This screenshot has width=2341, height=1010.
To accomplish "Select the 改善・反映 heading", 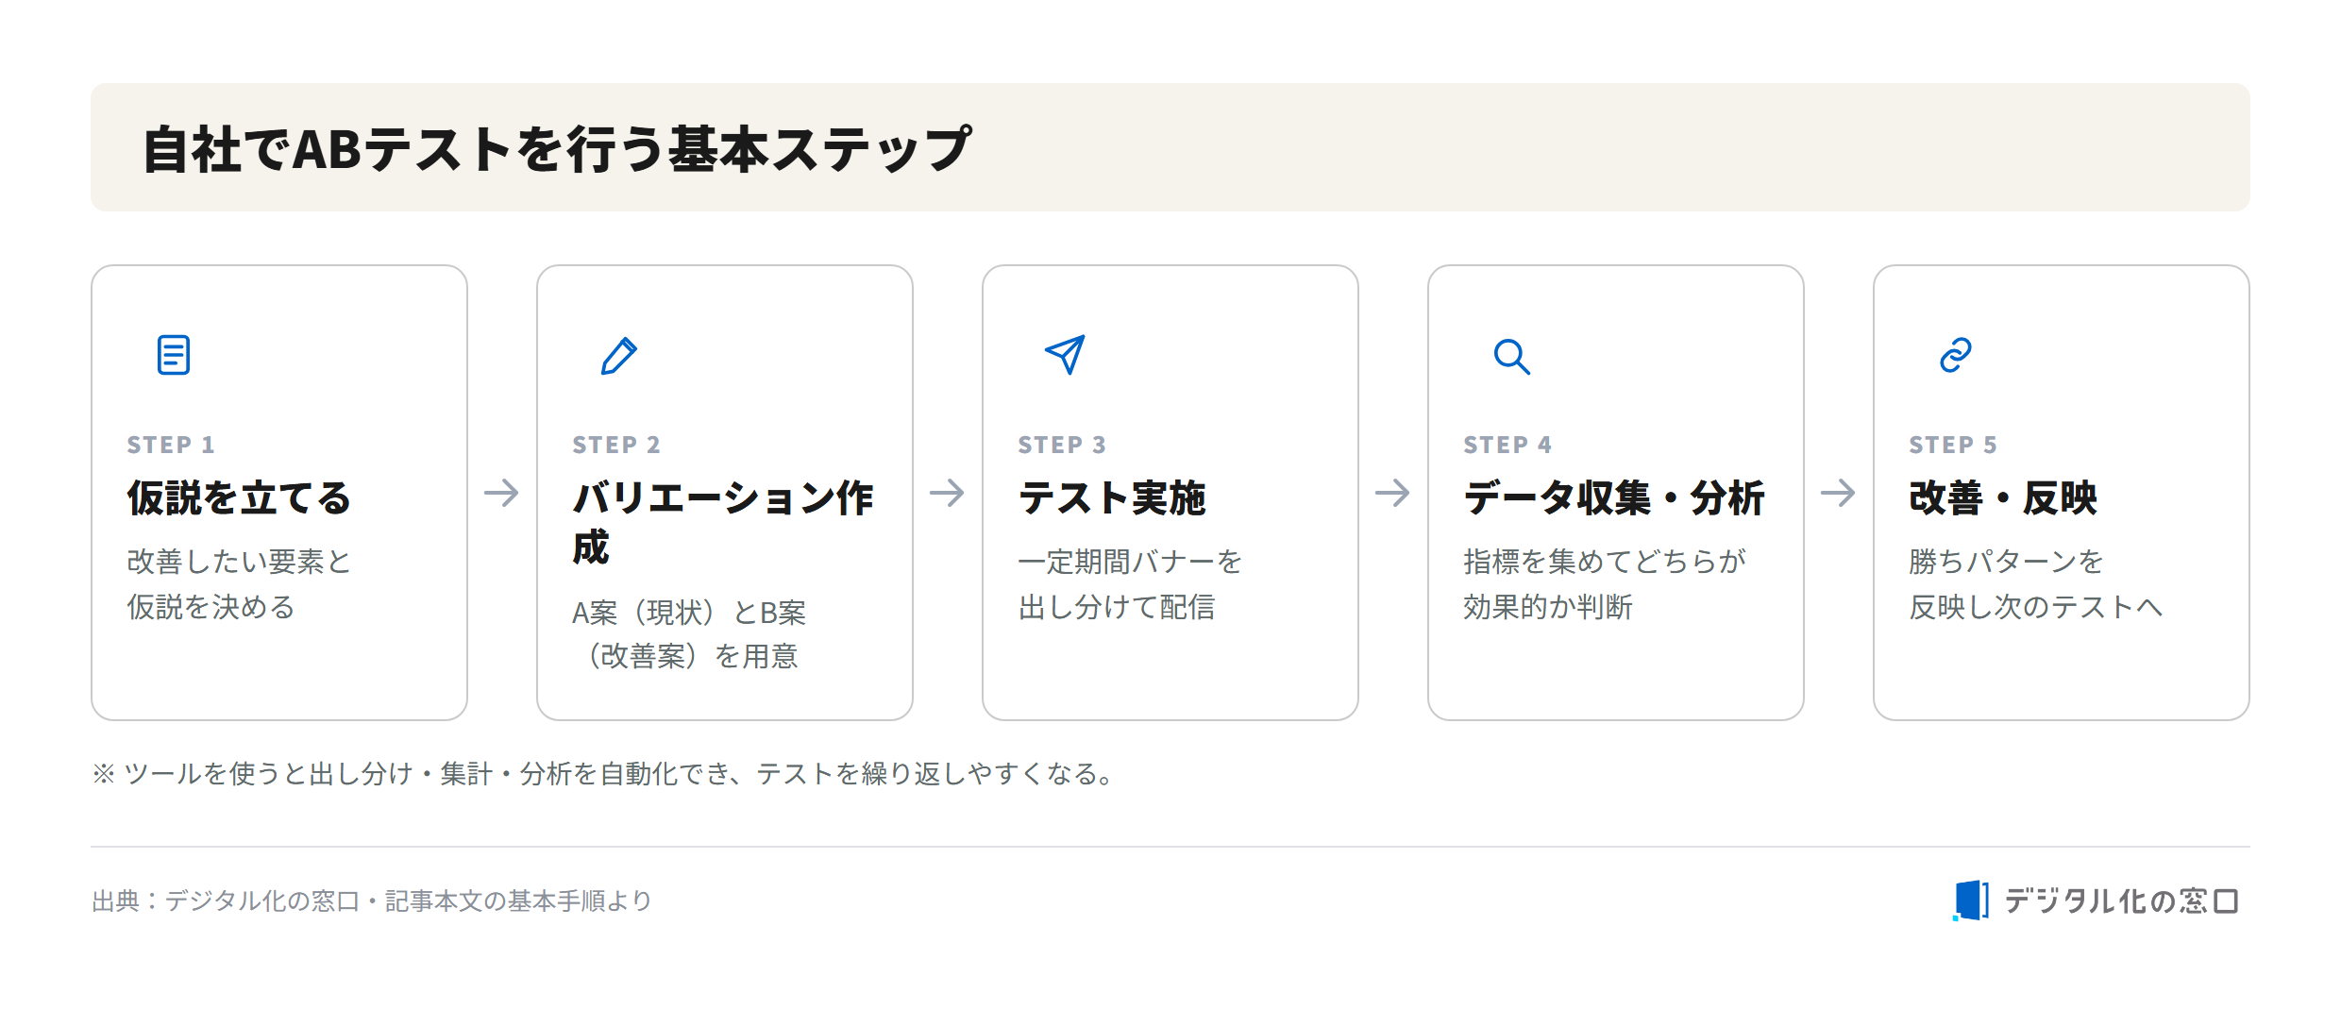I will [2003, 497].
